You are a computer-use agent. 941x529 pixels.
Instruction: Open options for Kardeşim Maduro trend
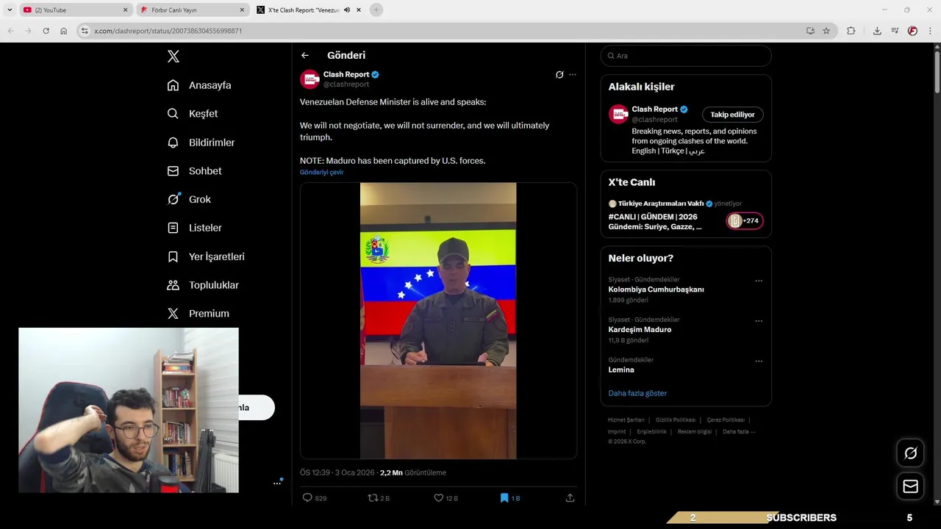point(759,321)
